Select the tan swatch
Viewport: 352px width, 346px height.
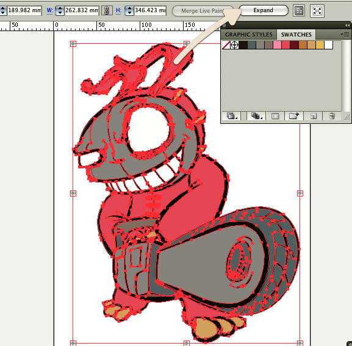311,45
